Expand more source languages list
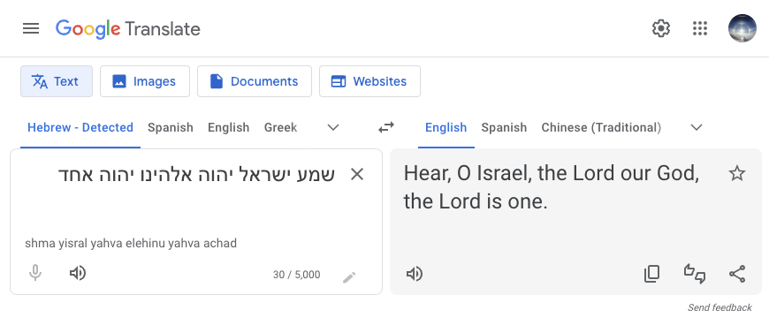Viewport: 769px width, 333px height. point(333,127)
